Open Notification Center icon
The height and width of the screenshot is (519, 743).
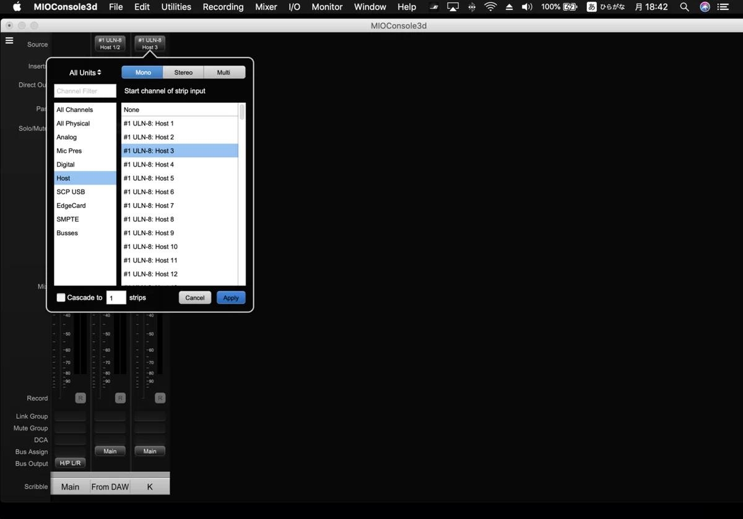coord(723,7)
